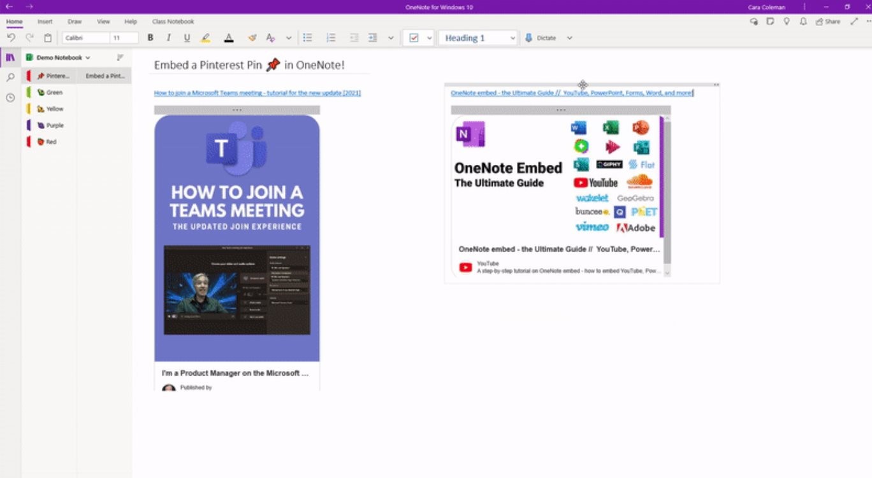Click the OneNote Embed guide thumbnail
Image resolution: width=872 pixels, height=478 pixels.
[555, 177]
